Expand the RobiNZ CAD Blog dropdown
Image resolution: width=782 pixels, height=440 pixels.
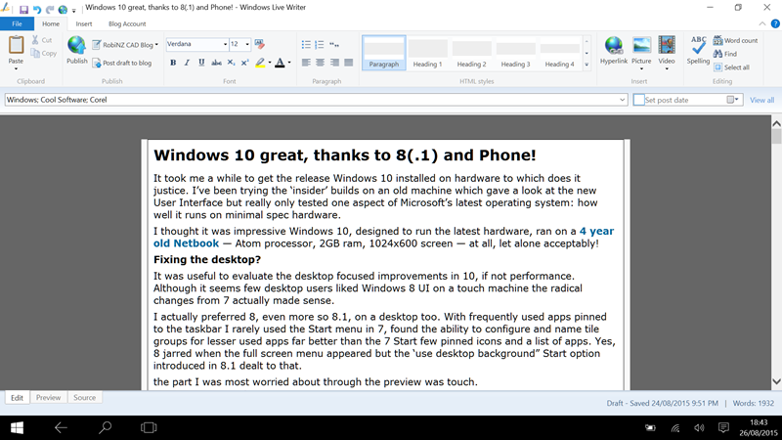point(156,44)
